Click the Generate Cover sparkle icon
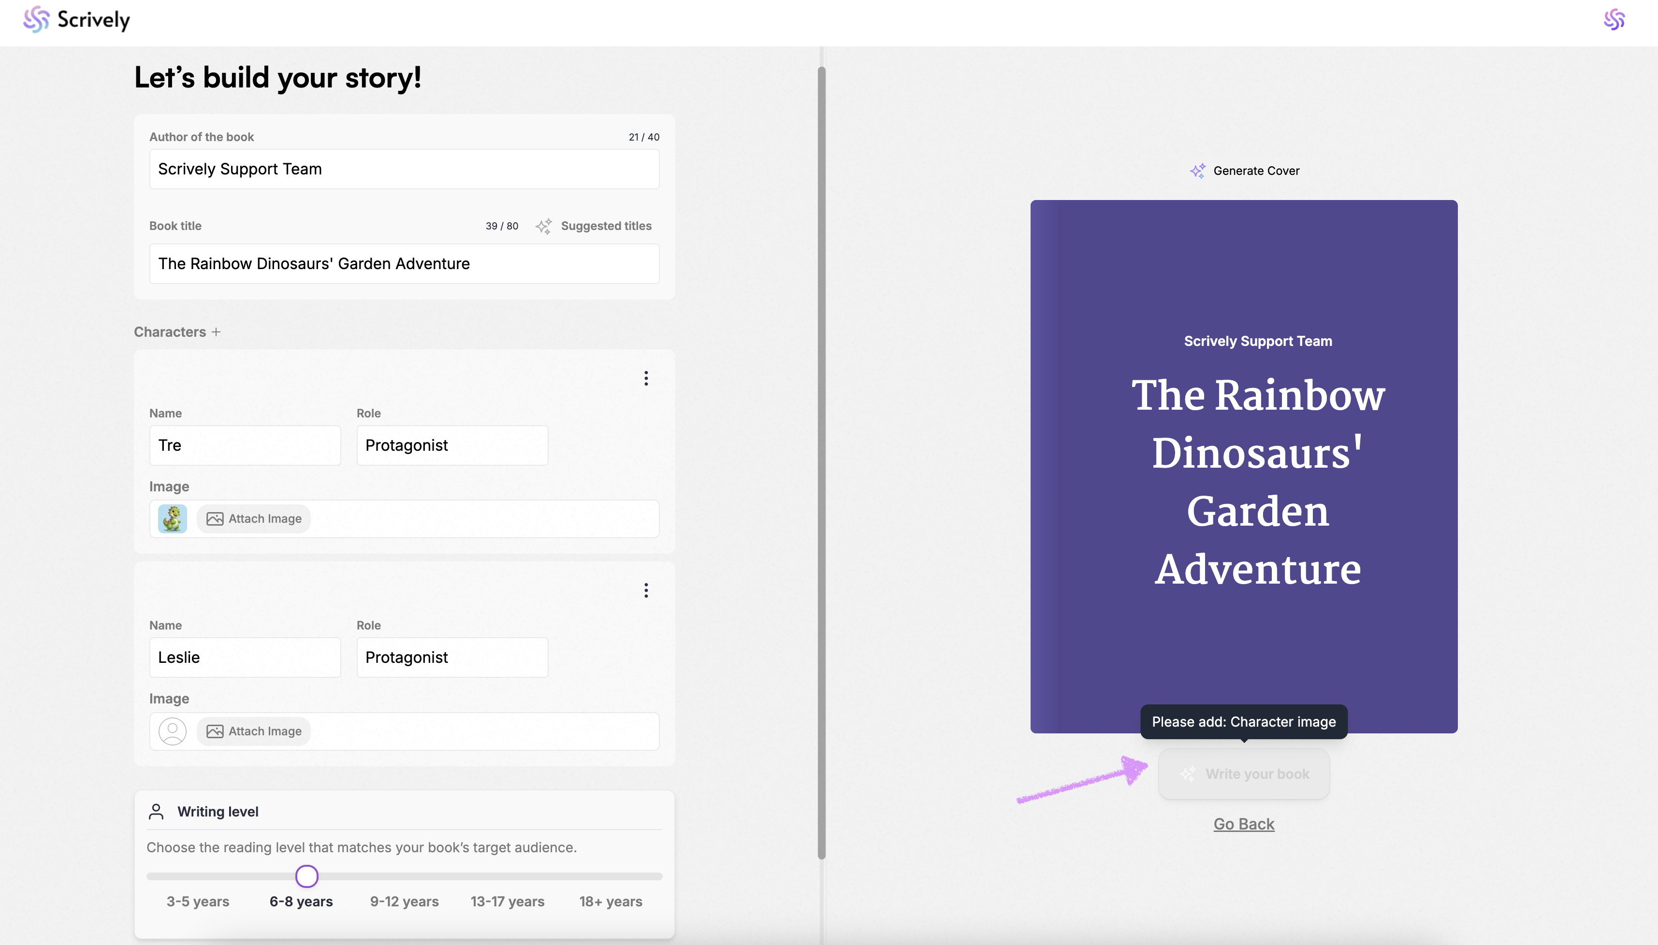The image size is (1658, 945). pyautogui.click(x=1197, y=171)
